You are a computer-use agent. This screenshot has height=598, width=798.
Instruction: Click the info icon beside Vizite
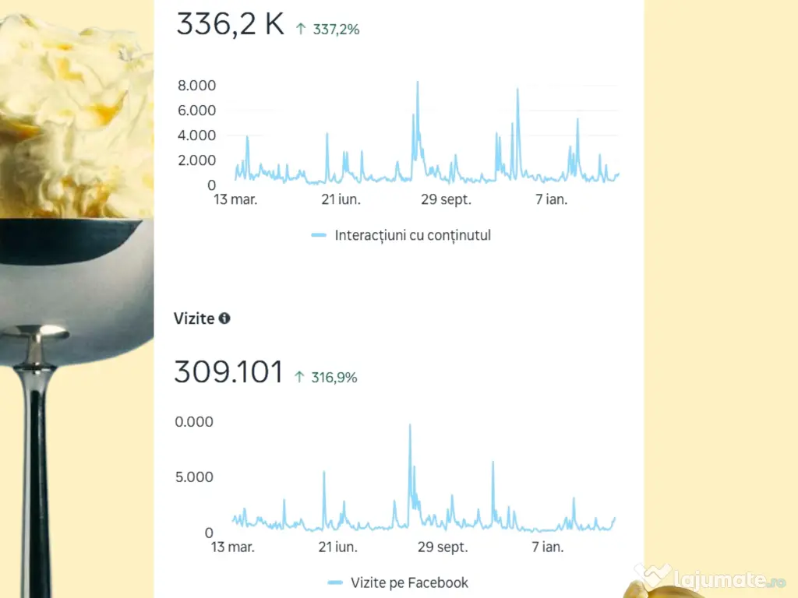point(224,318)
